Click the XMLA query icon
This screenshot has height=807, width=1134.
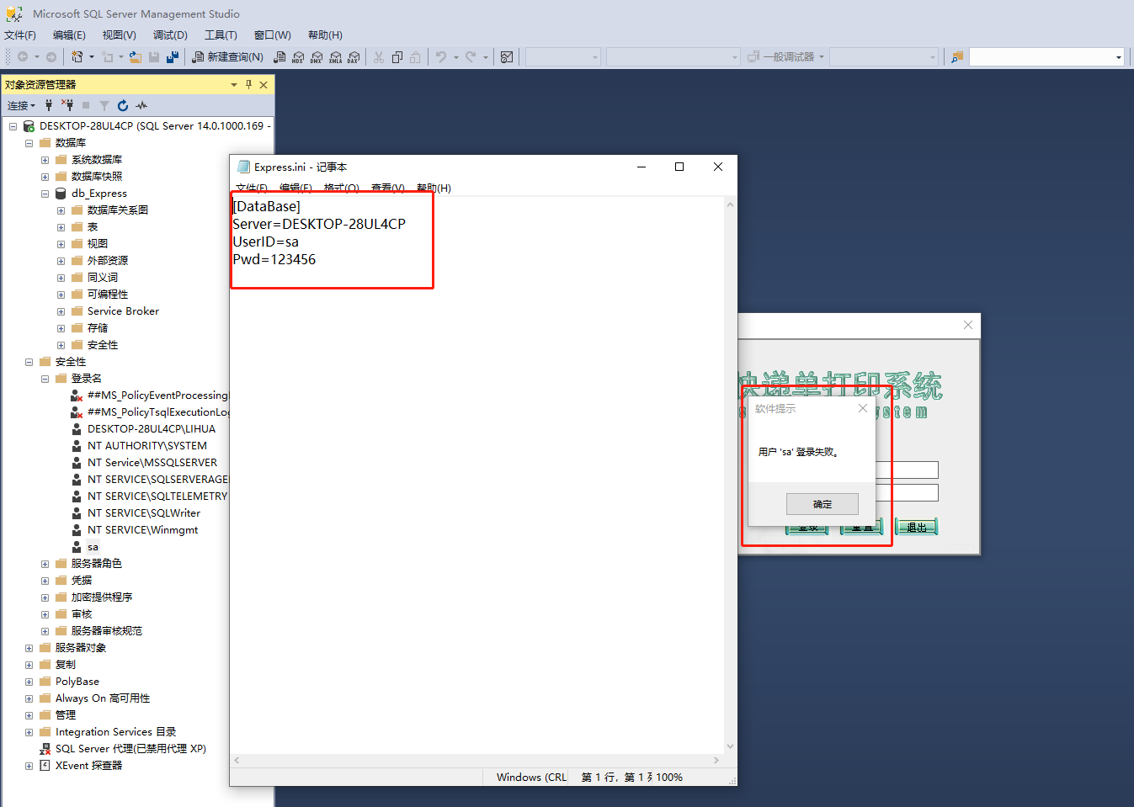pos(335,57)
